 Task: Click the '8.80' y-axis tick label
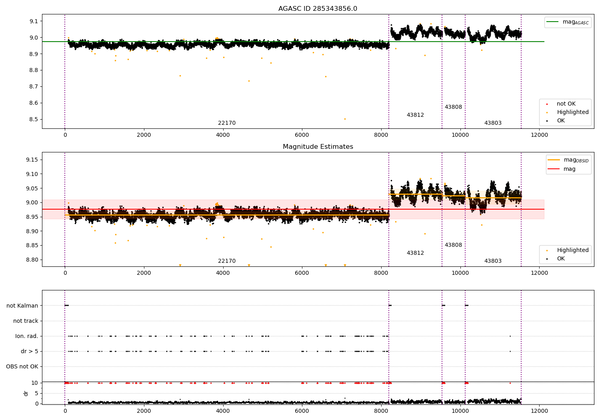[x=32, y=260]
